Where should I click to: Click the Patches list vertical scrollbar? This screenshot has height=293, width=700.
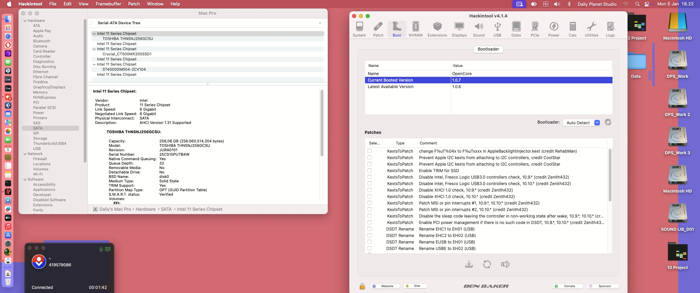click(x=610, y=175)
